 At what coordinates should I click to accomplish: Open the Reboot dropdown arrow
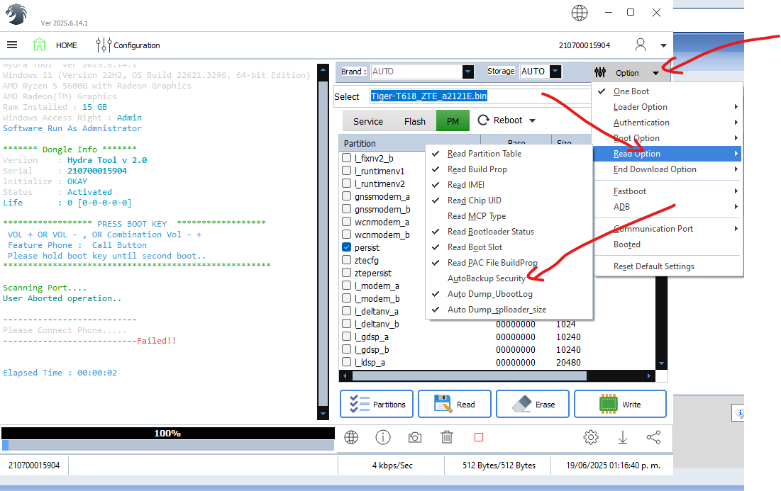[x=532, y=120]
